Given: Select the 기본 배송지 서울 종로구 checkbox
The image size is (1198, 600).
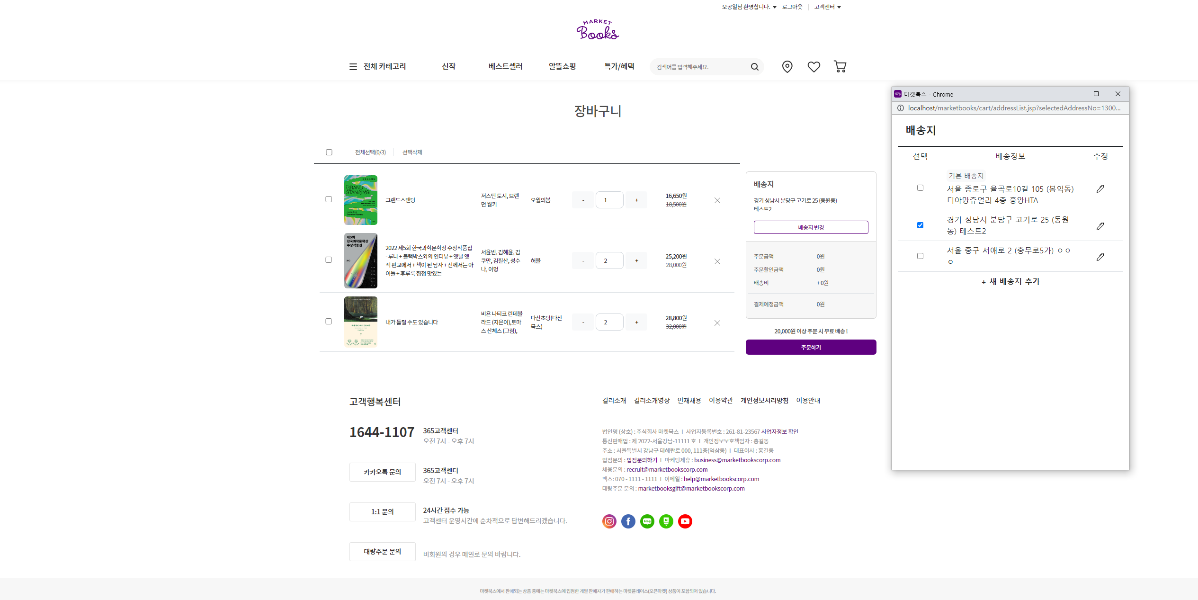Looking at the screenshot, I should tap(920, 188).
